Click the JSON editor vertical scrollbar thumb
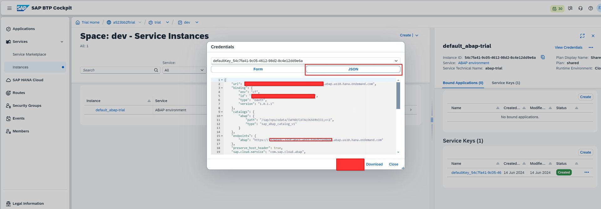The height and width of the screenshot is (209, 601). (x=398, y=95)
